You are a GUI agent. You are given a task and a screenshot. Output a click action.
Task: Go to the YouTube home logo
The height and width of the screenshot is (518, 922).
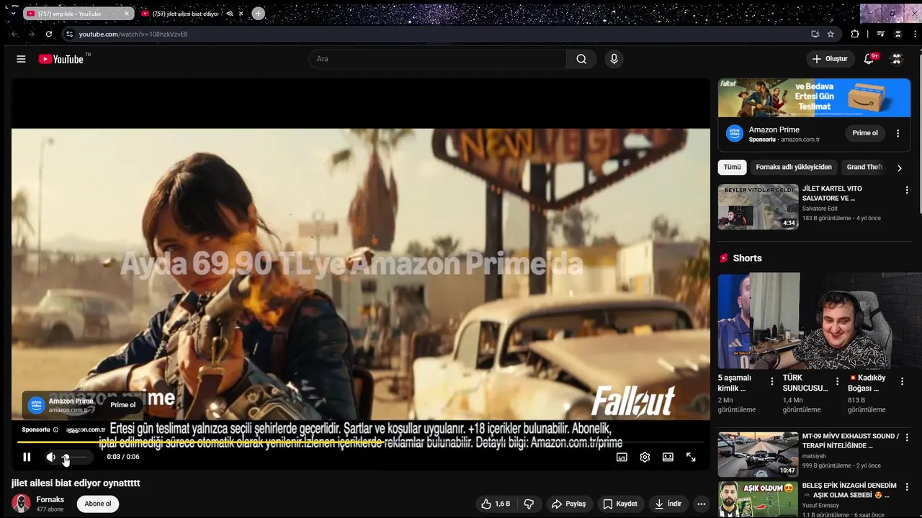[x=61, y=59]
